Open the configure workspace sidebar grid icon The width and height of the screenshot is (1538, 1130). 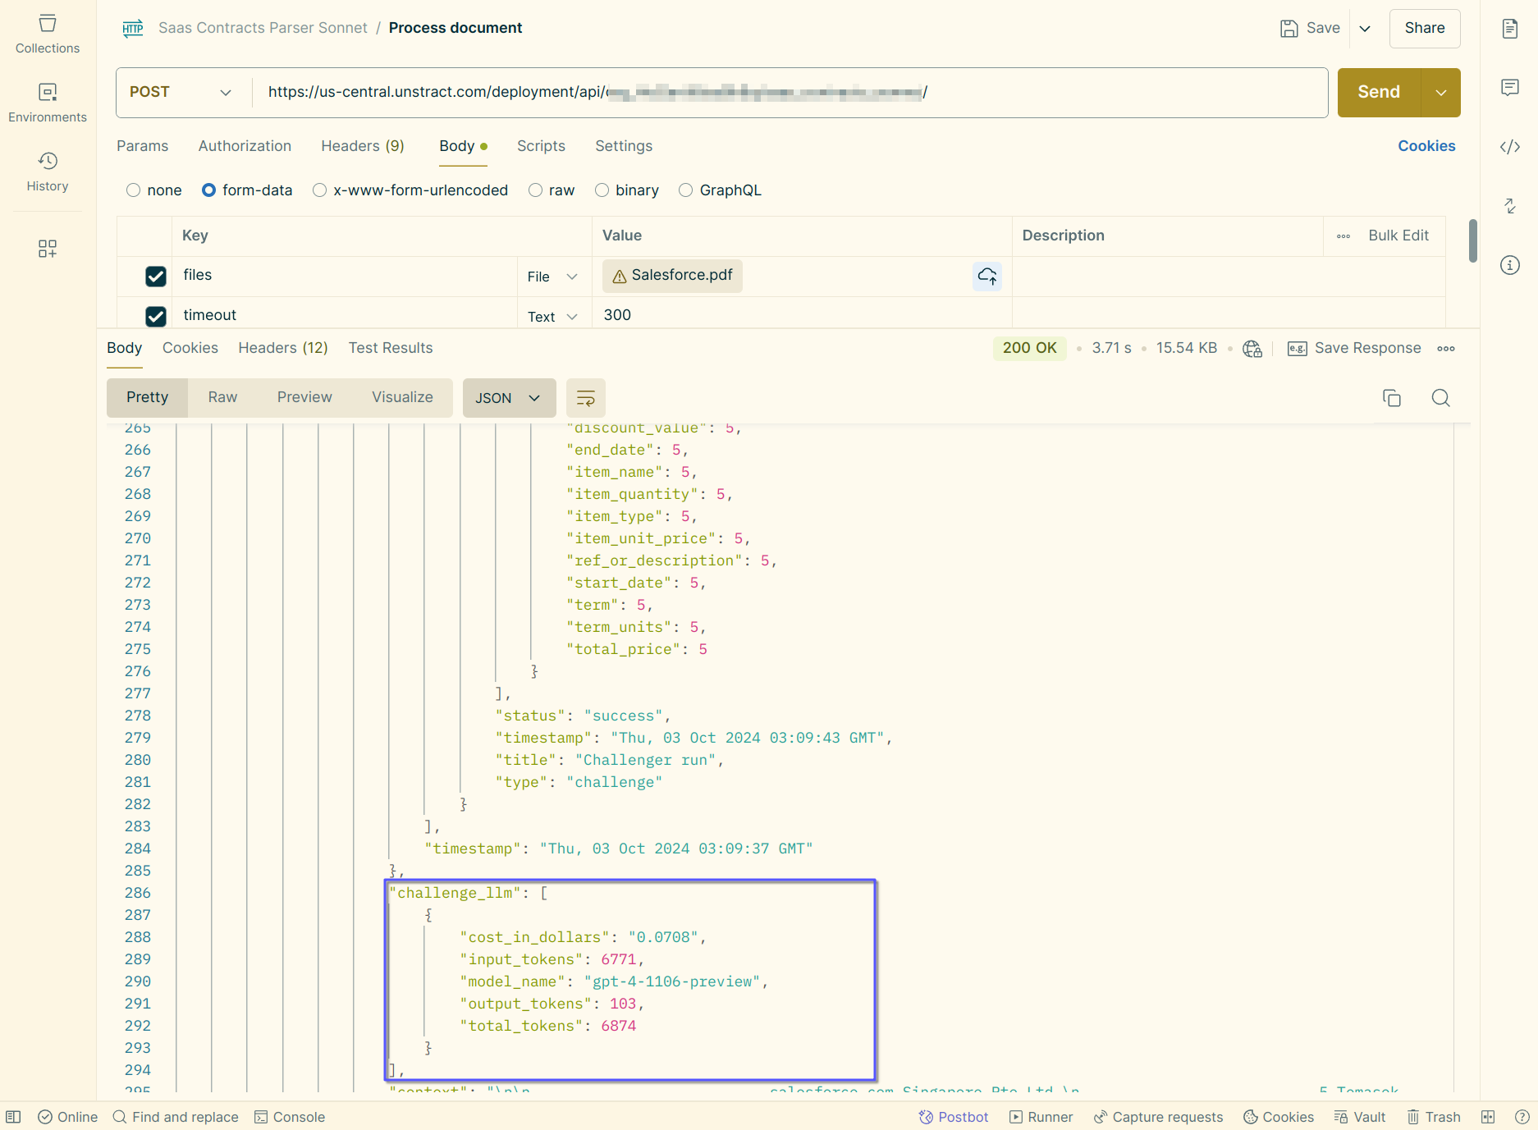[x=48, y=249]
